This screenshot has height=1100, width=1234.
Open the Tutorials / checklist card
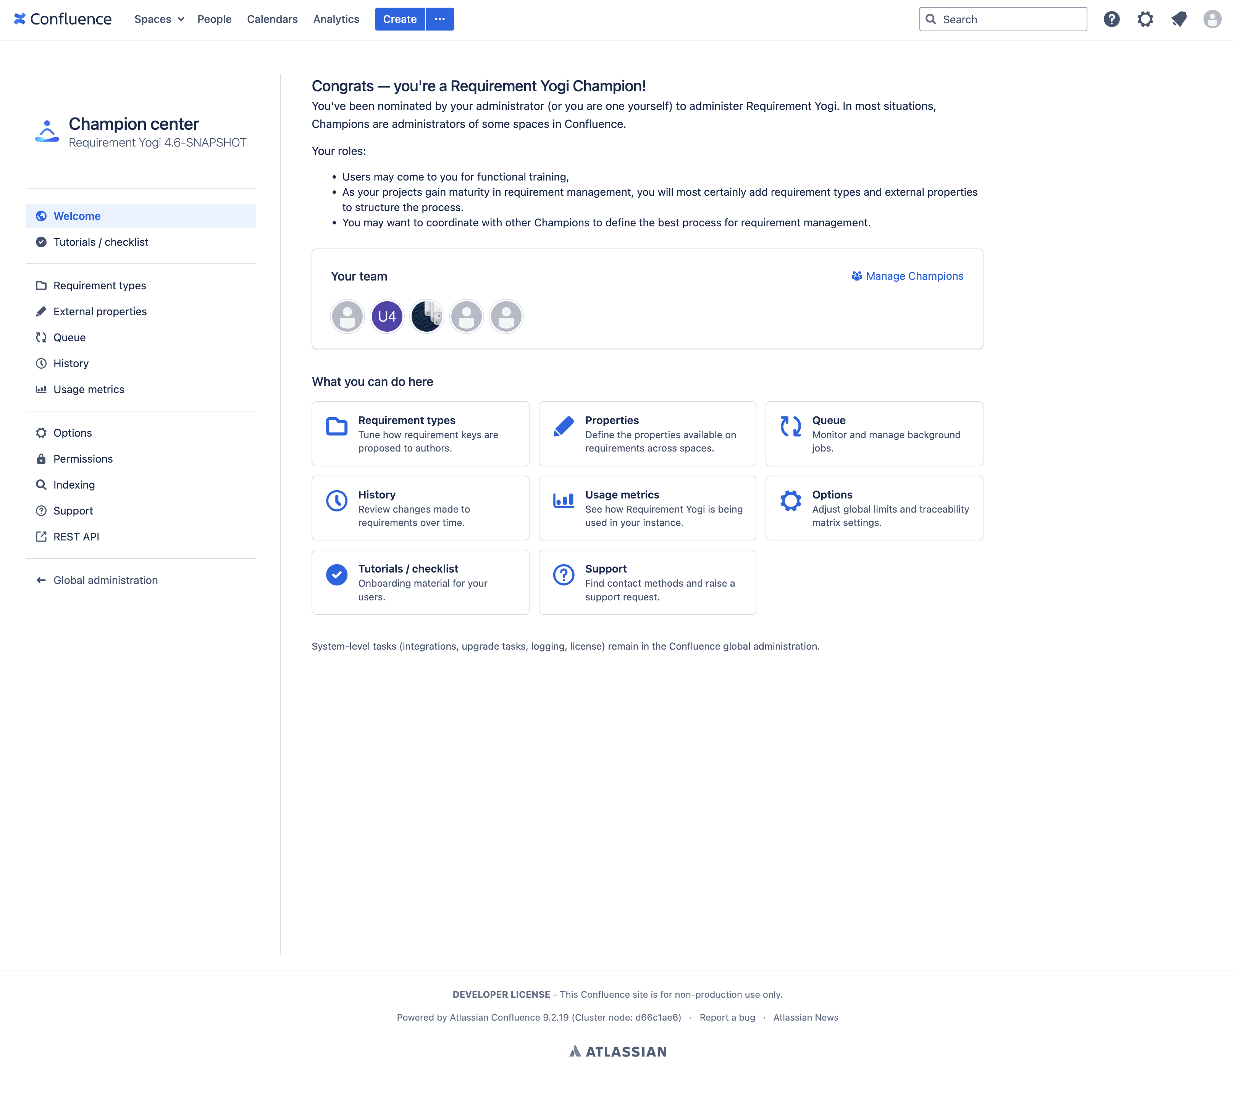(x=420, y=583)
